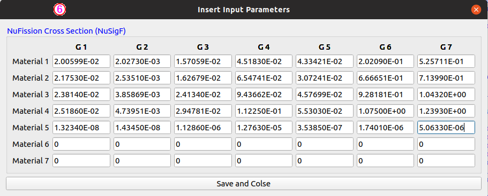This screenshot has height=196, width=488.
Task: Click Material 4 G3 box 2.94781E-02
Action: (203, 111)
